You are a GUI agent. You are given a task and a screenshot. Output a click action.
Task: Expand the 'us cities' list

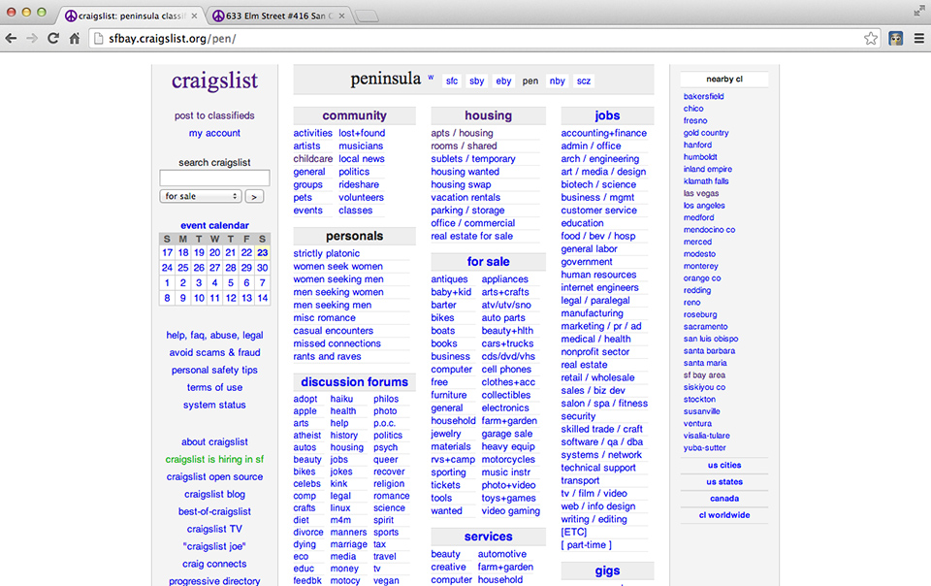pyautogui.click(x=723, y=466)
